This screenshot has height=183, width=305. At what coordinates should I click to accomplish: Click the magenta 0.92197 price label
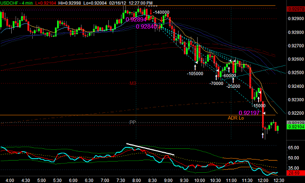(249, 113)
